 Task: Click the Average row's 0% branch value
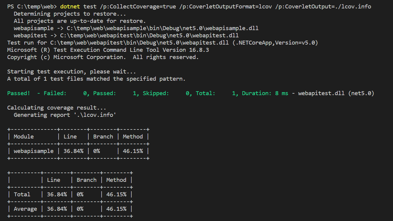tap(80, 209)
